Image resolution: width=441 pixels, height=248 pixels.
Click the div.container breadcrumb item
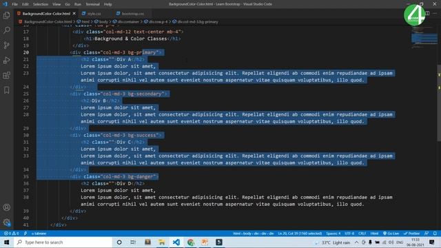[x=128, y=21]
